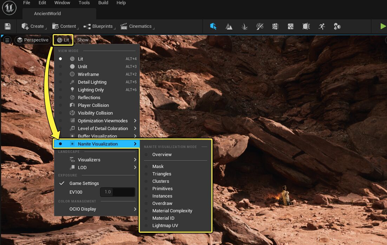Click the Perspective viewport button
387x245 pixels.
(33, 40)
